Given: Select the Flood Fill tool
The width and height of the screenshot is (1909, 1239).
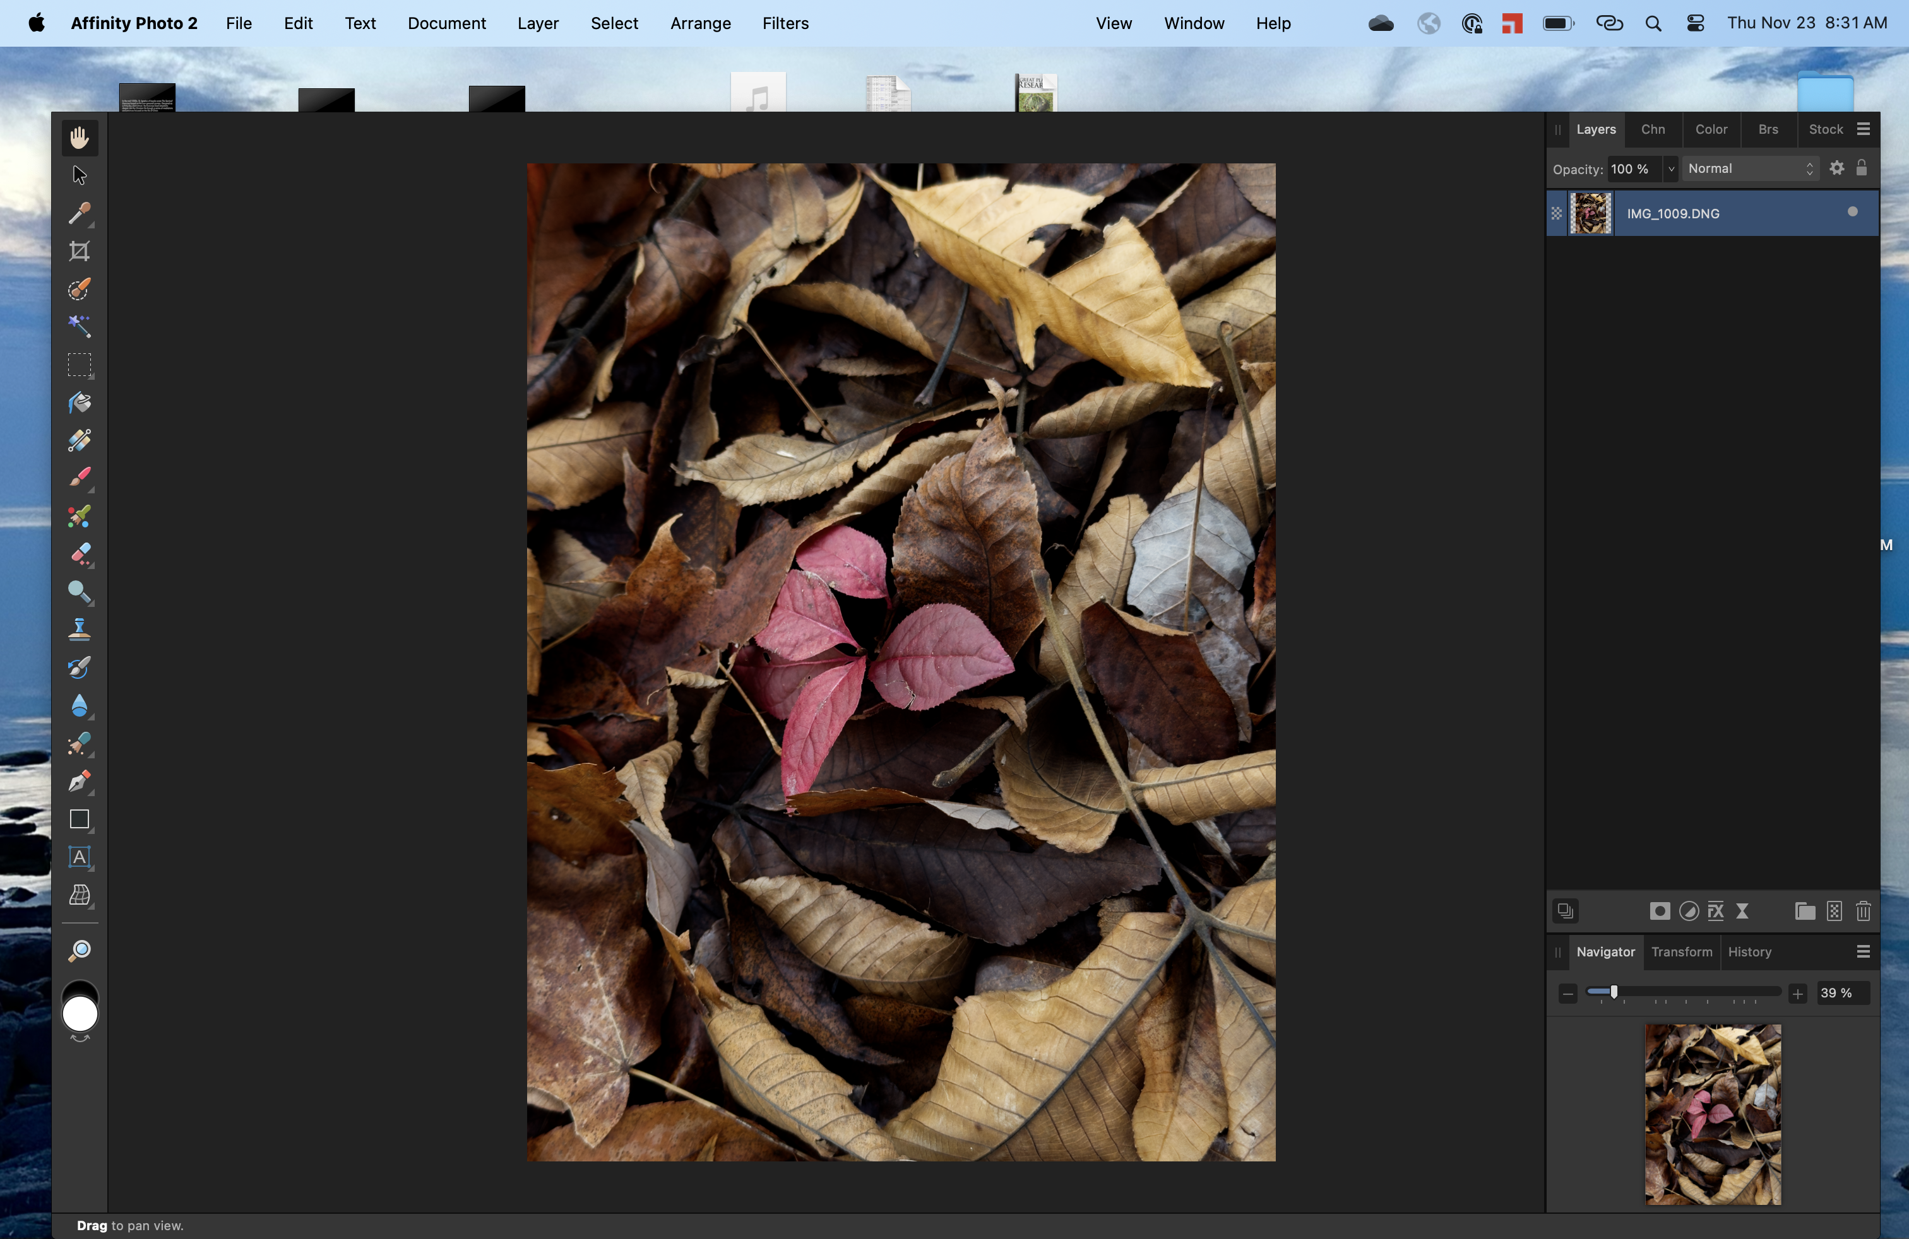Looking at the screenshot, I should pos(79,402).
